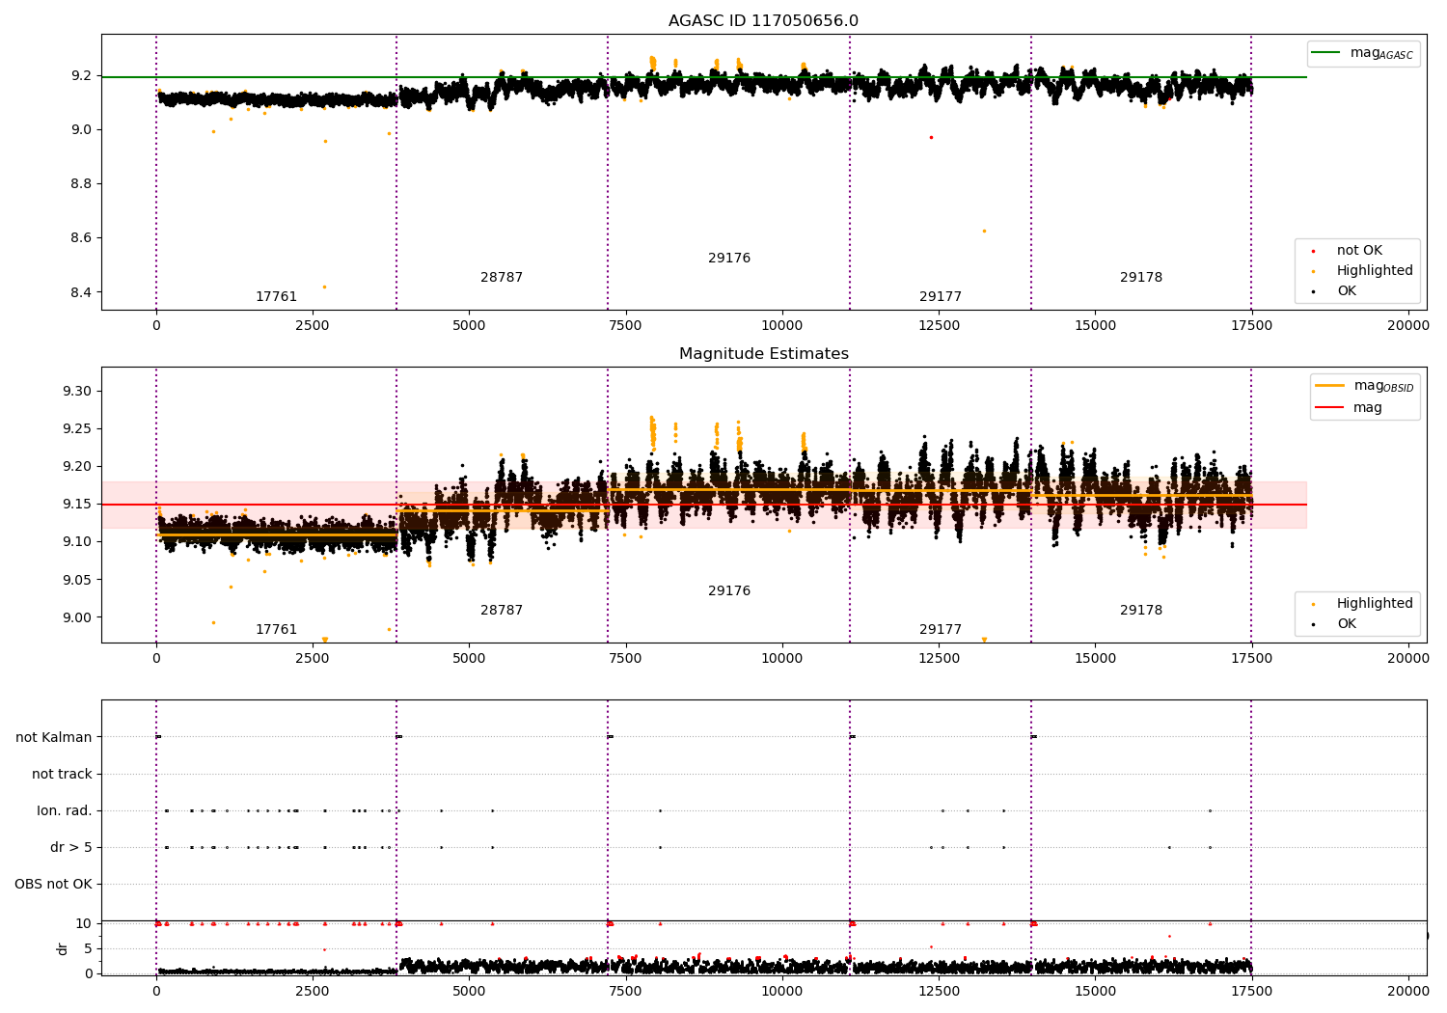The height and width of the screenshot is (1013, 1447).
Task: Click 'not OK' legend entry in top plot
Action: click(1358, 251)
